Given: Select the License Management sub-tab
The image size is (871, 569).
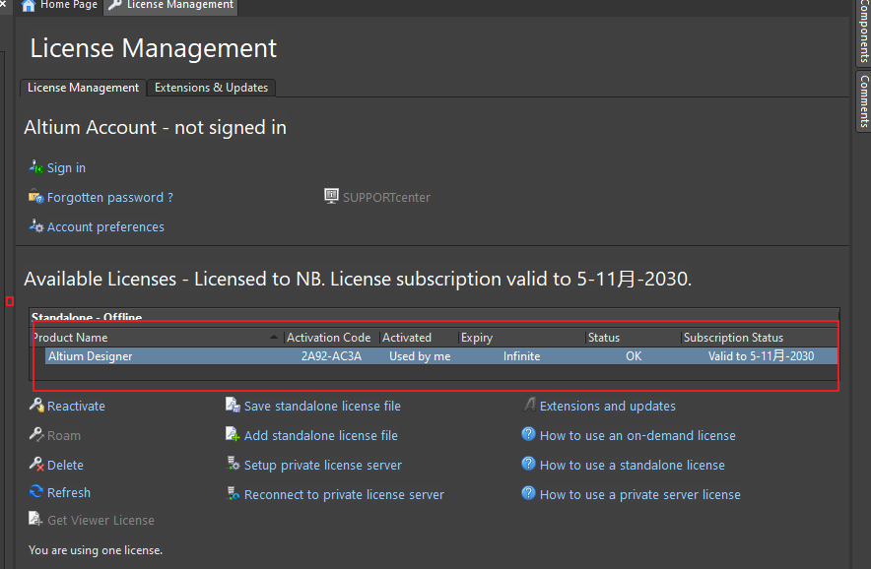Looking at the screenshot, I should 84,88.
